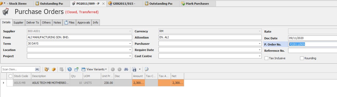Select the ASUS-MB stock code cell
Screen dimensions: 337x97
tap(22, 83)
